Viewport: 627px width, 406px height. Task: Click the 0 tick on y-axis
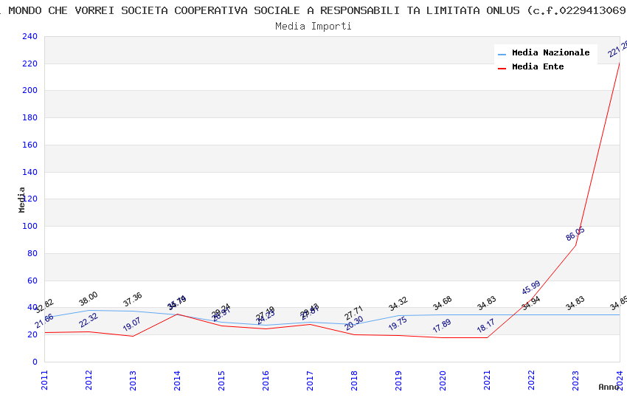click(35, 362)
